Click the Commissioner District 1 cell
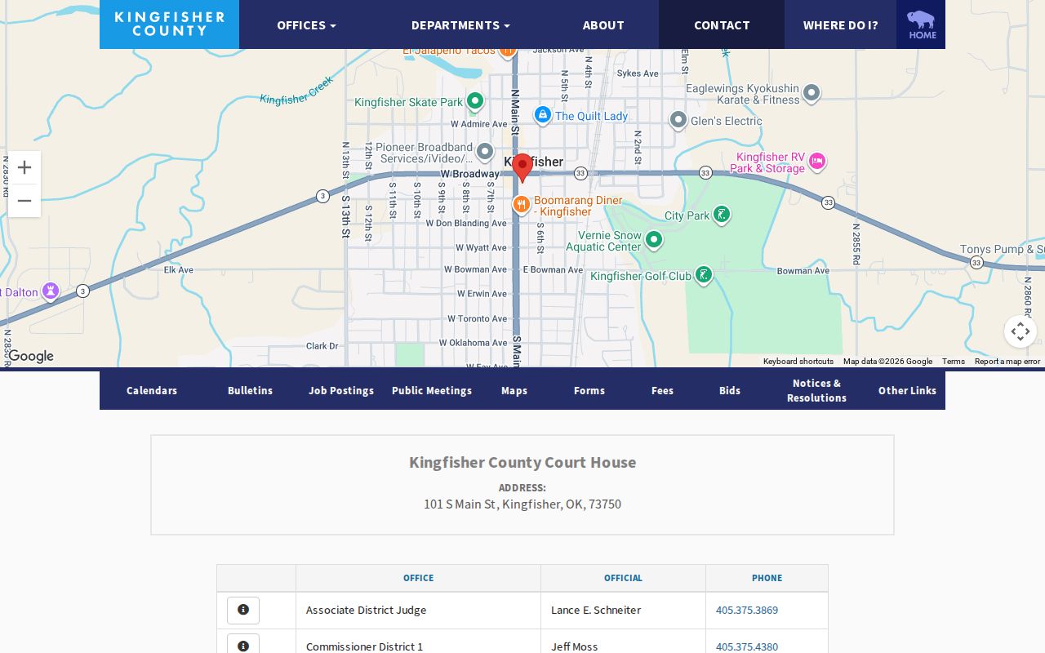Image resolution: width=1045 pixels, height=653 pixels. [x=419, y=642]
